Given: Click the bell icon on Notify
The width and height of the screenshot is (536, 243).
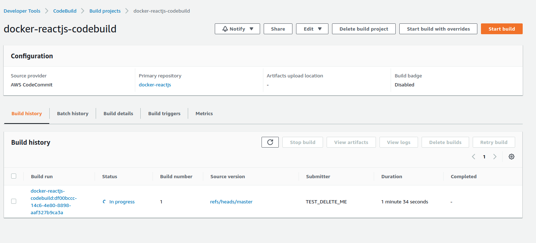Looking at the screenshot, I should click(x=225, y=29).
